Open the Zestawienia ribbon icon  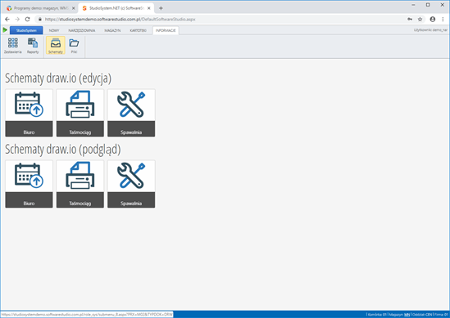tap(12, 46)
